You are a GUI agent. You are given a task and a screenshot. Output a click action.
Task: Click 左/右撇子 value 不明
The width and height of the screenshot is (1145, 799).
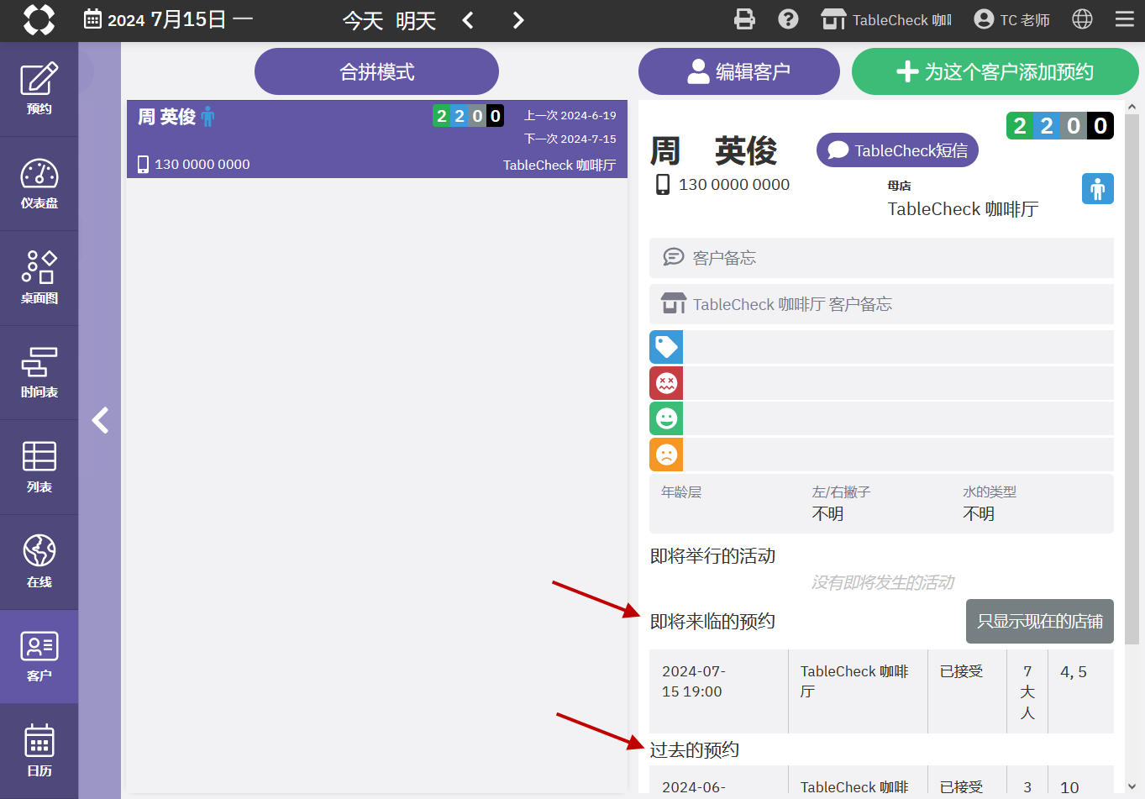[x=827, y=514]
